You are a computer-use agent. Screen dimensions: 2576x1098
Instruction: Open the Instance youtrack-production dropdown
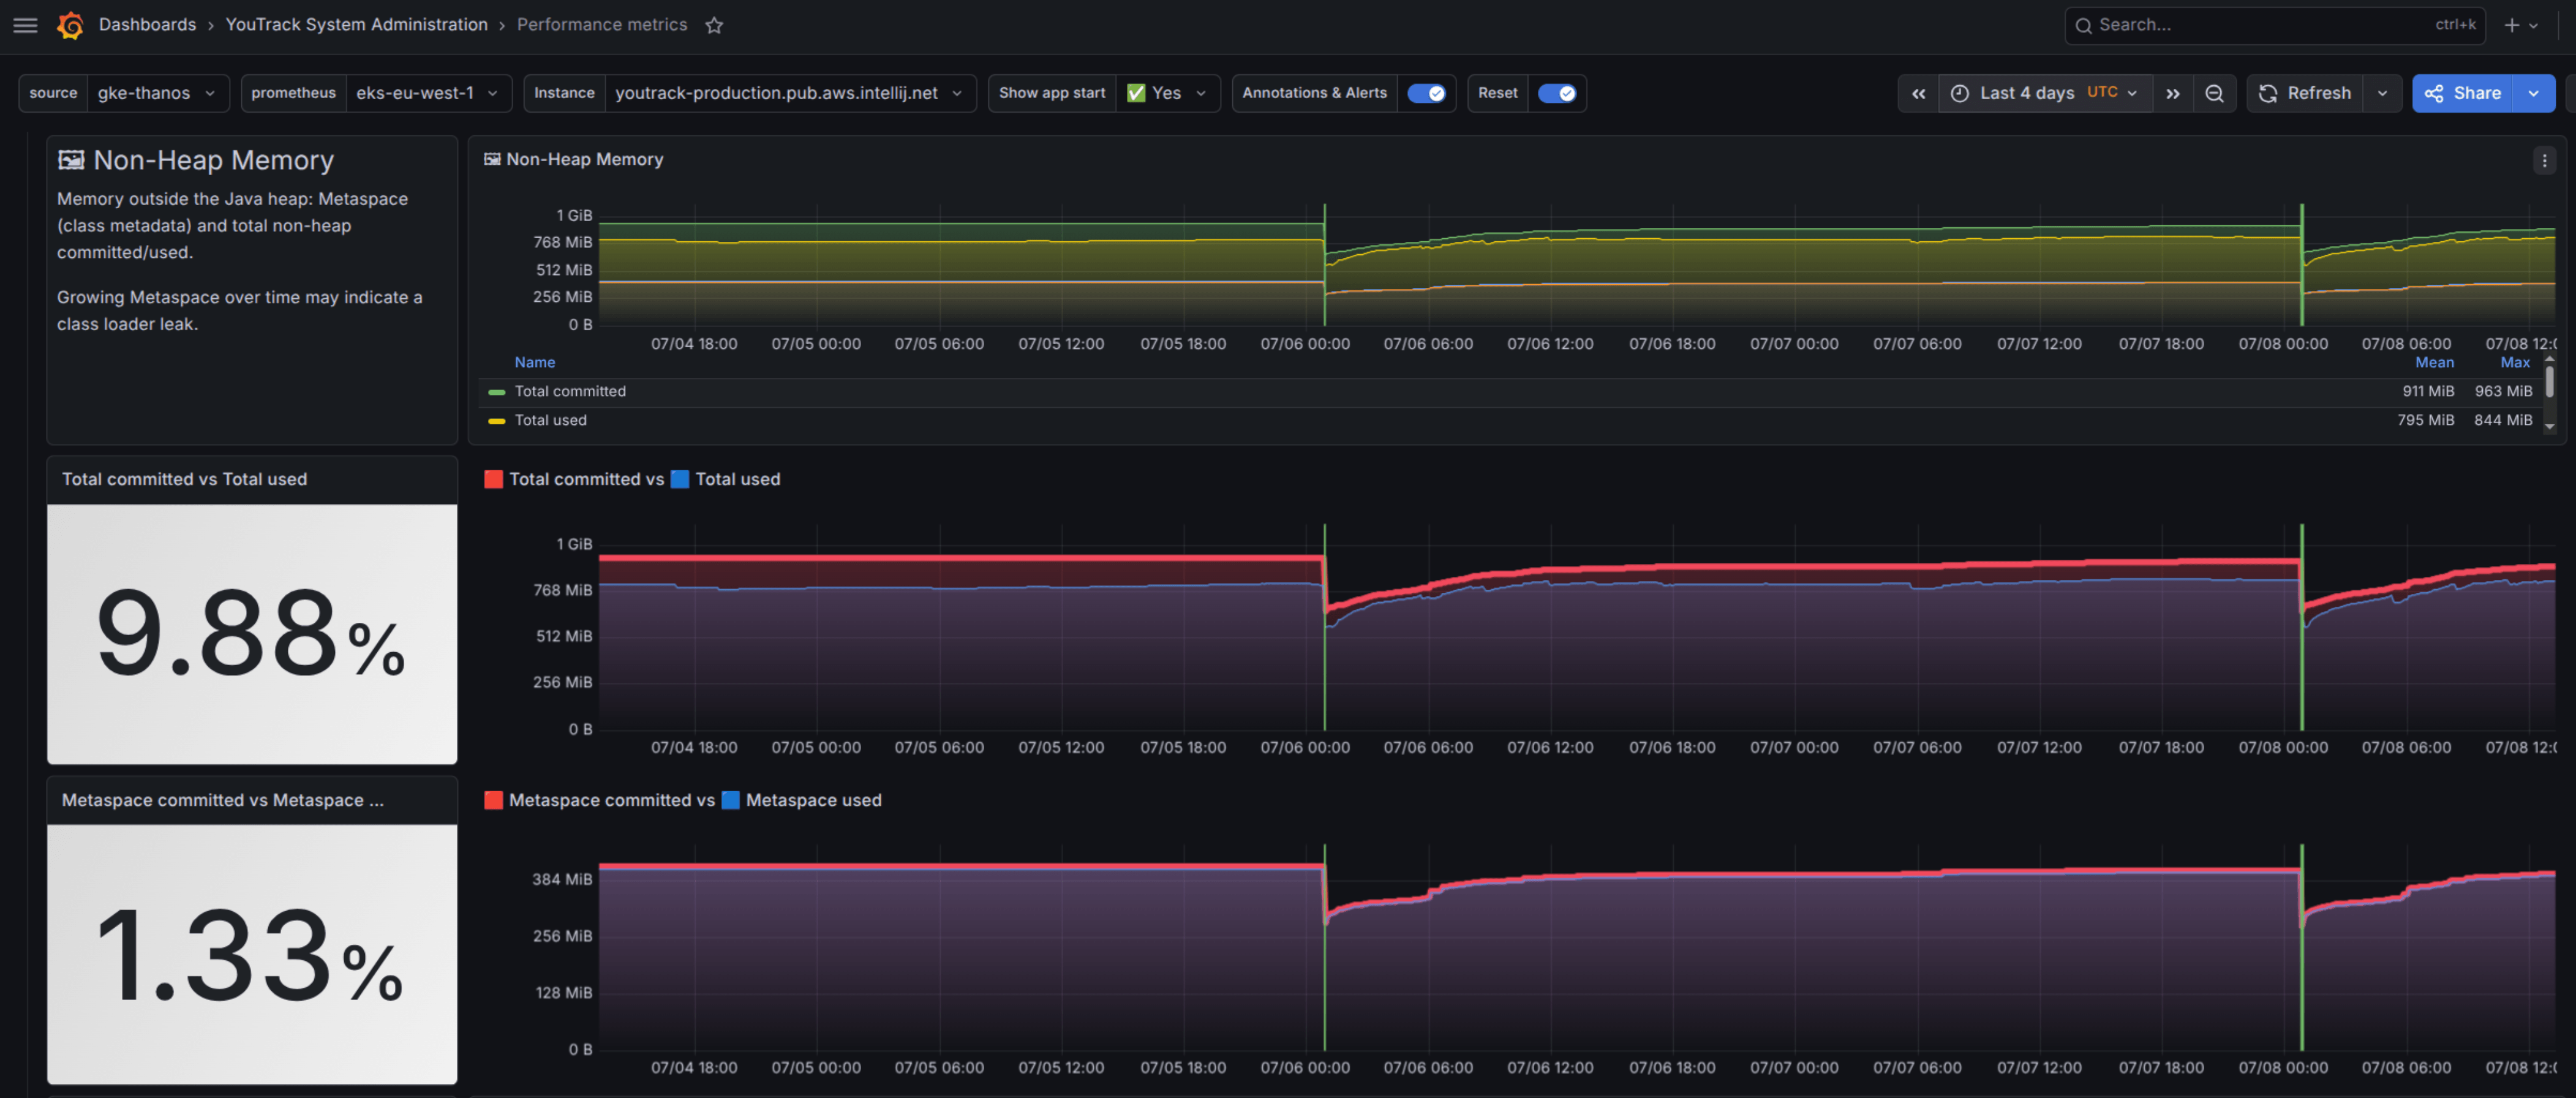coord(750,93)
